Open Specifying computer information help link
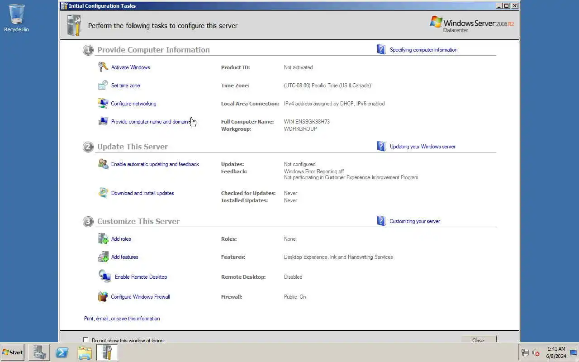This screenshot has width=579, height=362. [x=423, y=50]
